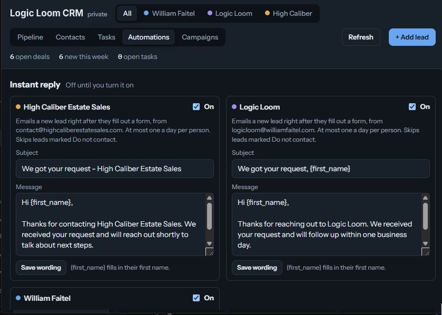Click the + Add lead button
The width and height of the screenshot is (442, 315).
point(412,37)
